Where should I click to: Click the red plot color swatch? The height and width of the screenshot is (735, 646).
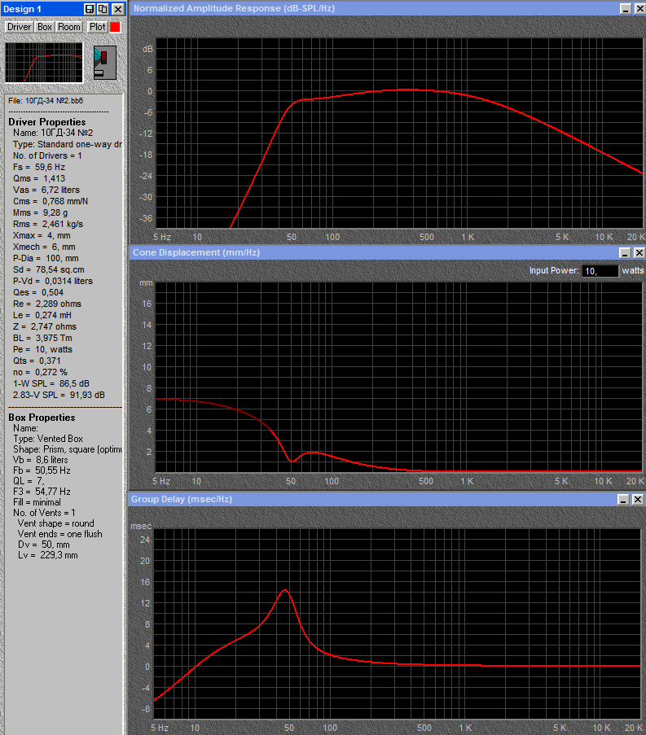pos(115,27)
